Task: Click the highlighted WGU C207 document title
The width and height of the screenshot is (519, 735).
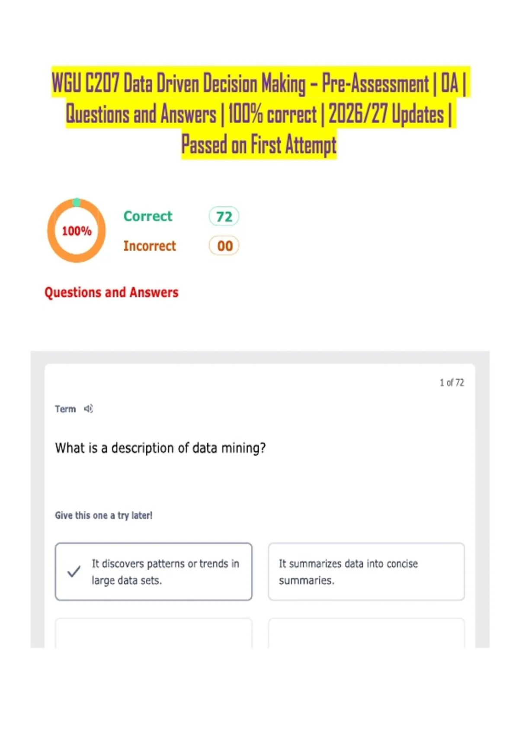Action: tap(259, 113)
